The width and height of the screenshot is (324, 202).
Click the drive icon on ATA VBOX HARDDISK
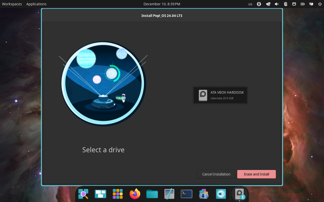tap(203, 95)
